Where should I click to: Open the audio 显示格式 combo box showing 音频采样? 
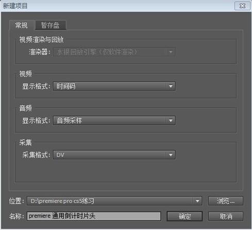coord(114,121)
